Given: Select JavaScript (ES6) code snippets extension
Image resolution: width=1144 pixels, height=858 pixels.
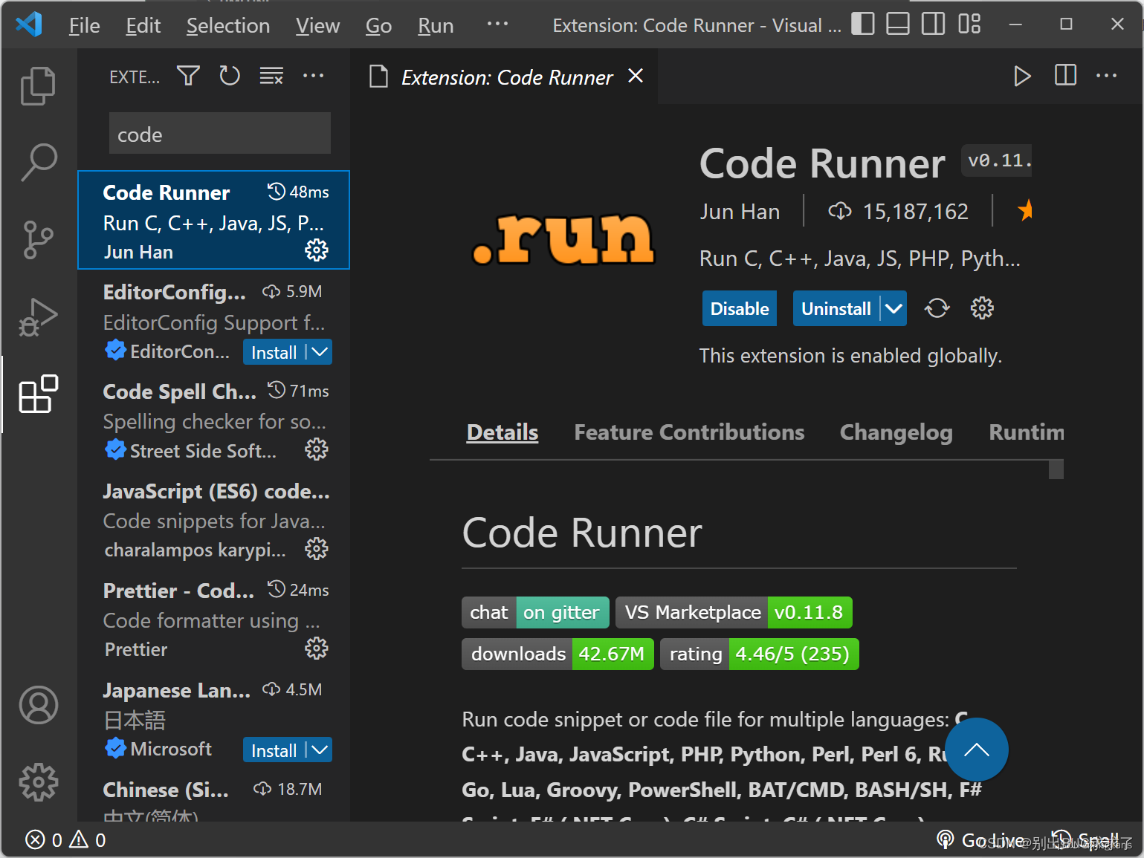Looking at the screenshot, I should (x=213, y=519).
